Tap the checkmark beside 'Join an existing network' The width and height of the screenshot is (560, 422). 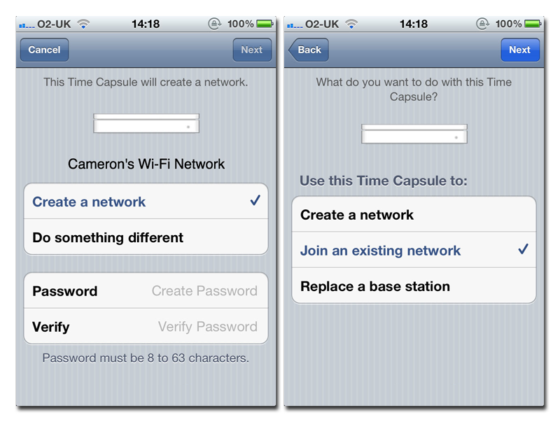[523, 249]
